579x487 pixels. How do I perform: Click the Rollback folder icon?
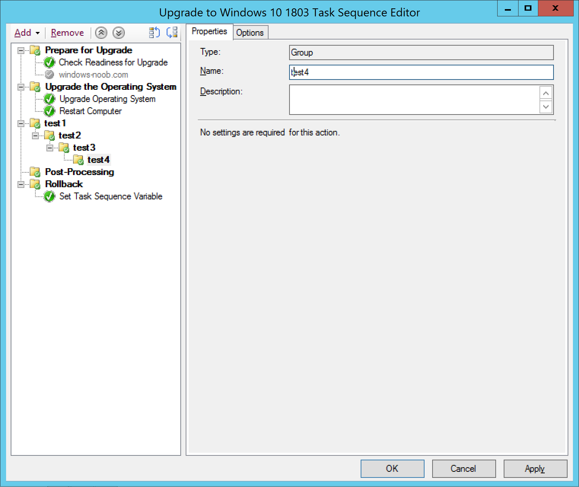[x=35, y=184]
